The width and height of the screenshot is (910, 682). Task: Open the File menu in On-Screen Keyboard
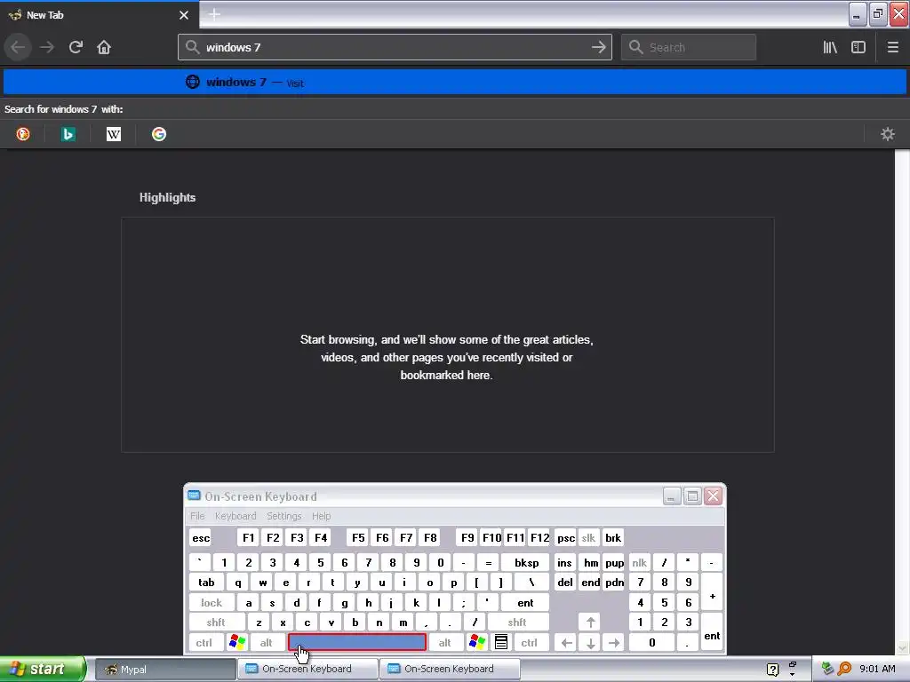(197, 516)
